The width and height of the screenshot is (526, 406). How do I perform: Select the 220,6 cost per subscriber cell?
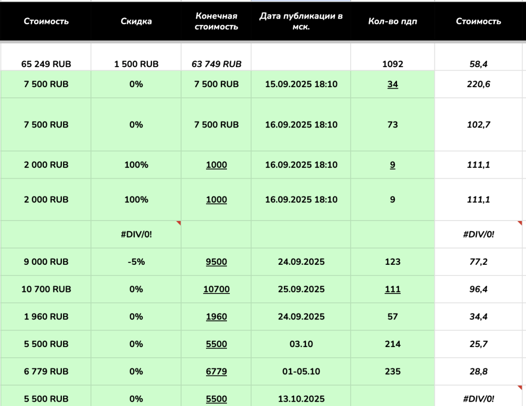478,84
